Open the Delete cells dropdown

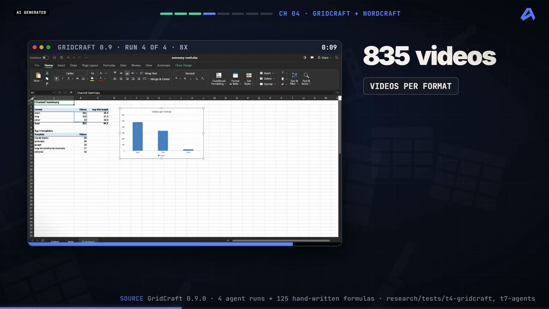click(x=266, y=79)
